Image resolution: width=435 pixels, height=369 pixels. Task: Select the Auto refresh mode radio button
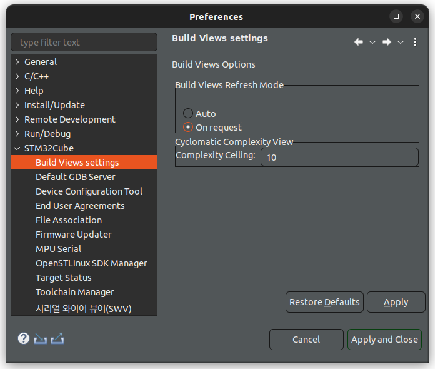click(x=188, y=113)
